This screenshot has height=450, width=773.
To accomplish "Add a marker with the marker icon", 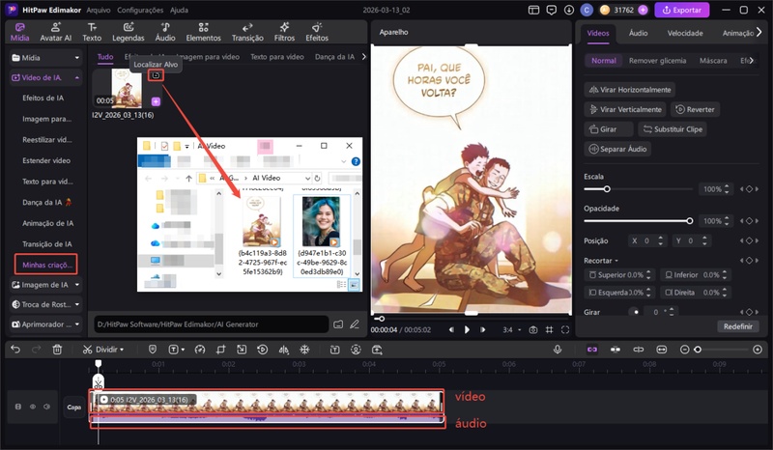I will 153,350.
